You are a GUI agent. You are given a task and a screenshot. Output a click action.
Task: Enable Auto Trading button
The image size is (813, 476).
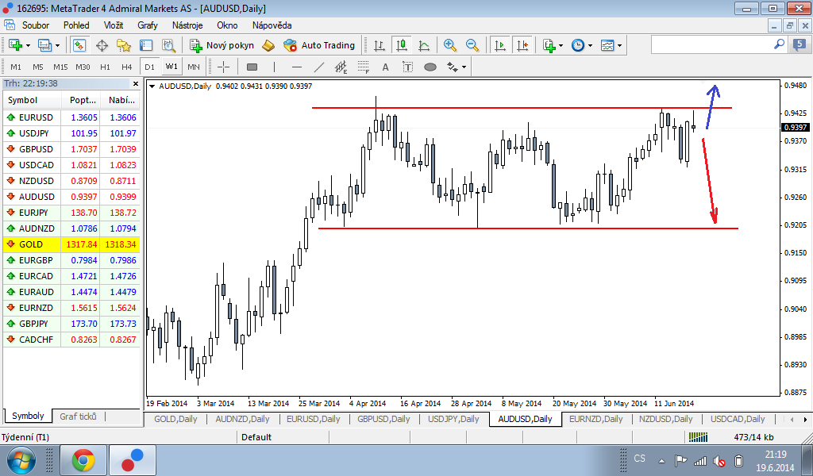[319, 45]
